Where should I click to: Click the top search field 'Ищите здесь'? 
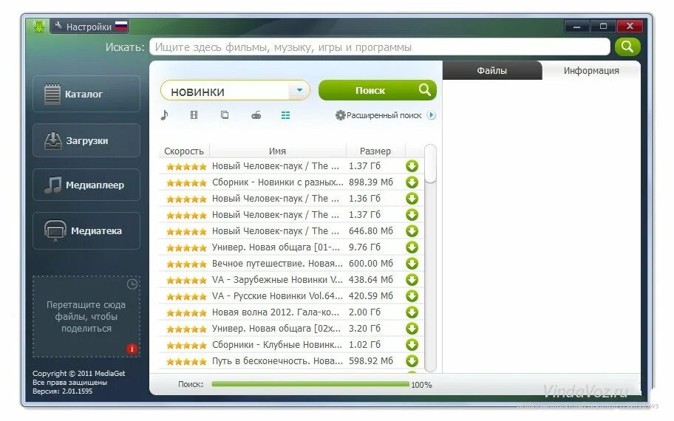click(x=380, y=47)
